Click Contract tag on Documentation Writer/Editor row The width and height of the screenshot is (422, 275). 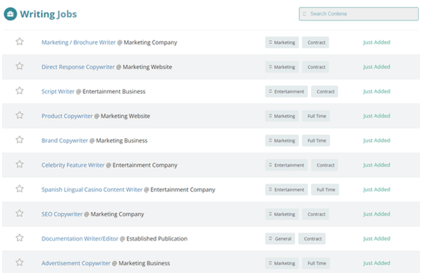tap(312, 238)
